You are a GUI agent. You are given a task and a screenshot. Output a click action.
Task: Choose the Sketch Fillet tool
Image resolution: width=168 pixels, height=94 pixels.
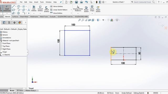point(24,13)
